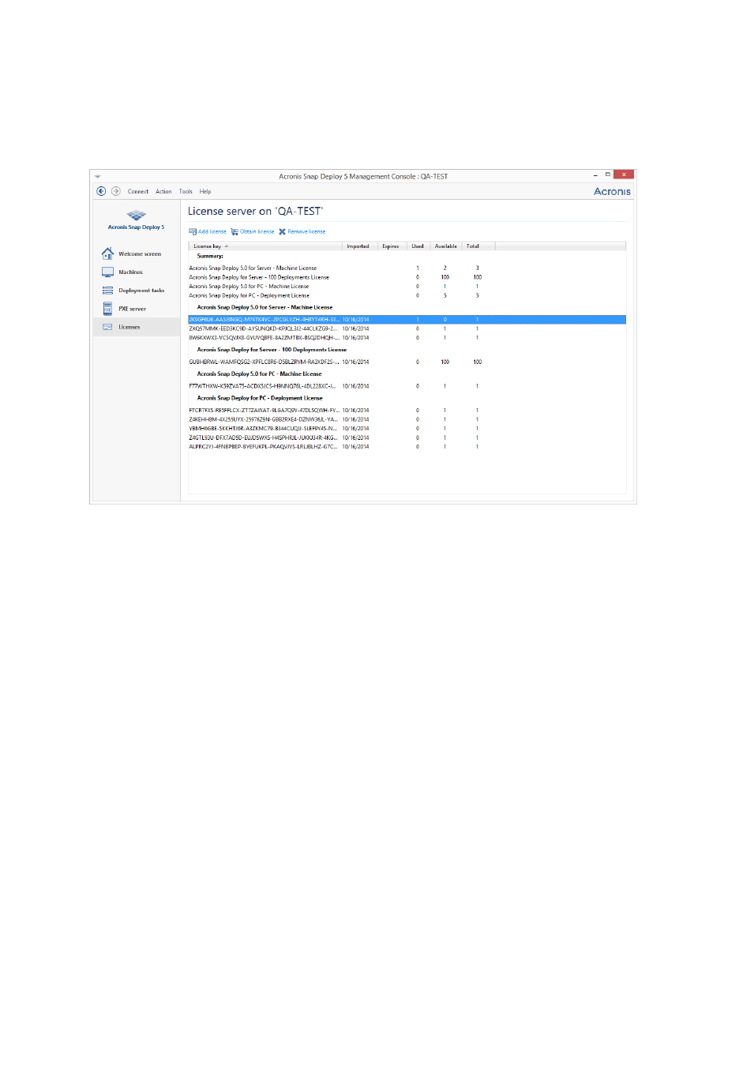Click summary row 'Server - Machine License'

407,268
